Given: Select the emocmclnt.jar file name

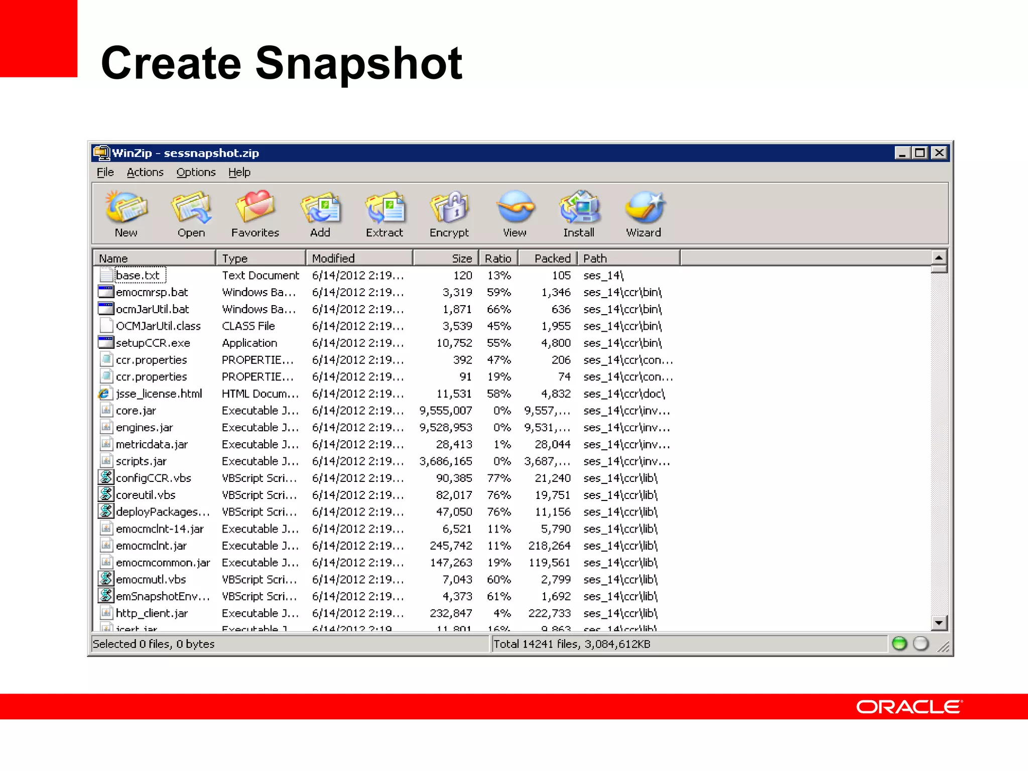Looking at the screenshot, I should [151, 545].
